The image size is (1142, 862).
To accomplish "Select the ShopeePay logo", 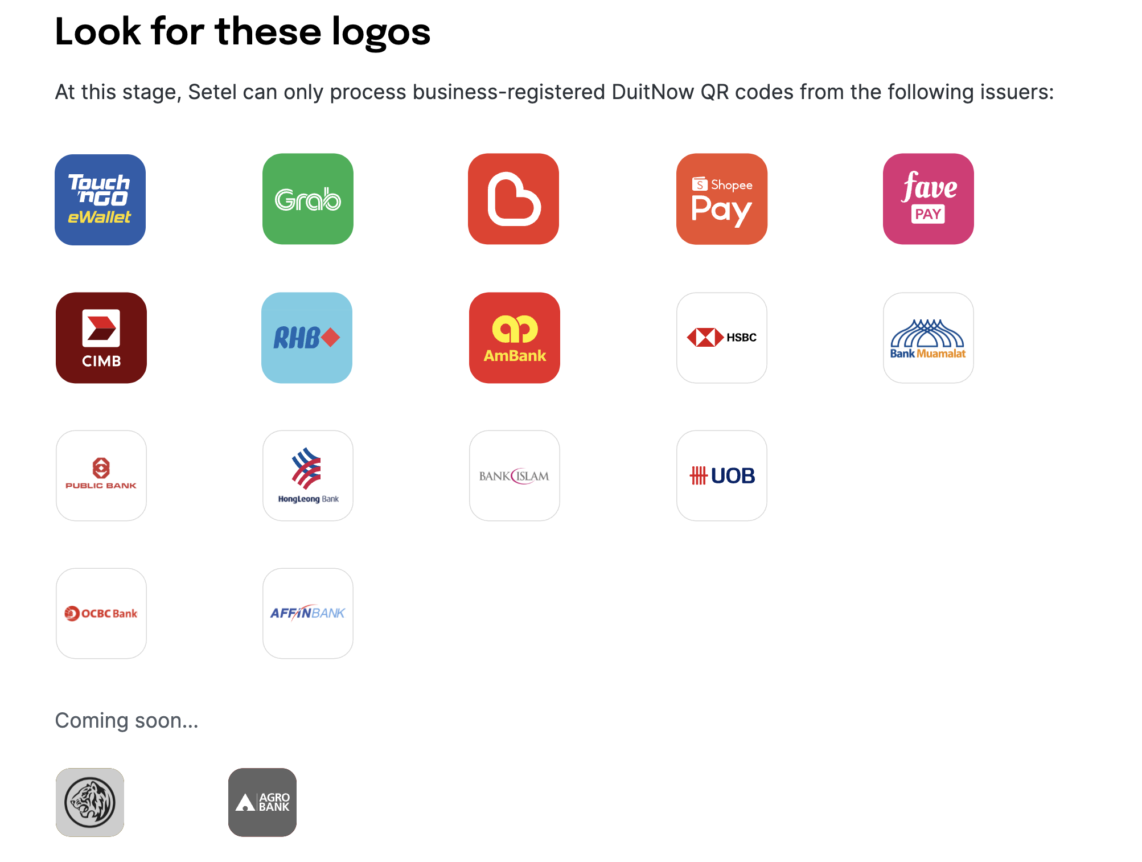I will [x=722, y=199].
